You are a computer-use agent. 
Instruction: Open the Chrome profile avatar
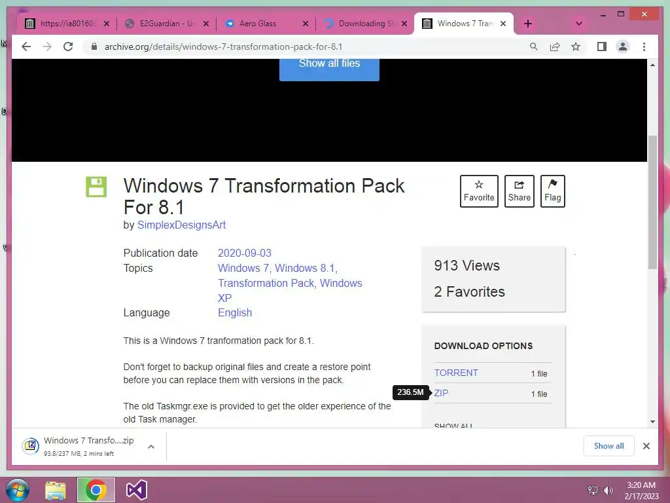(x=623, y=47)
